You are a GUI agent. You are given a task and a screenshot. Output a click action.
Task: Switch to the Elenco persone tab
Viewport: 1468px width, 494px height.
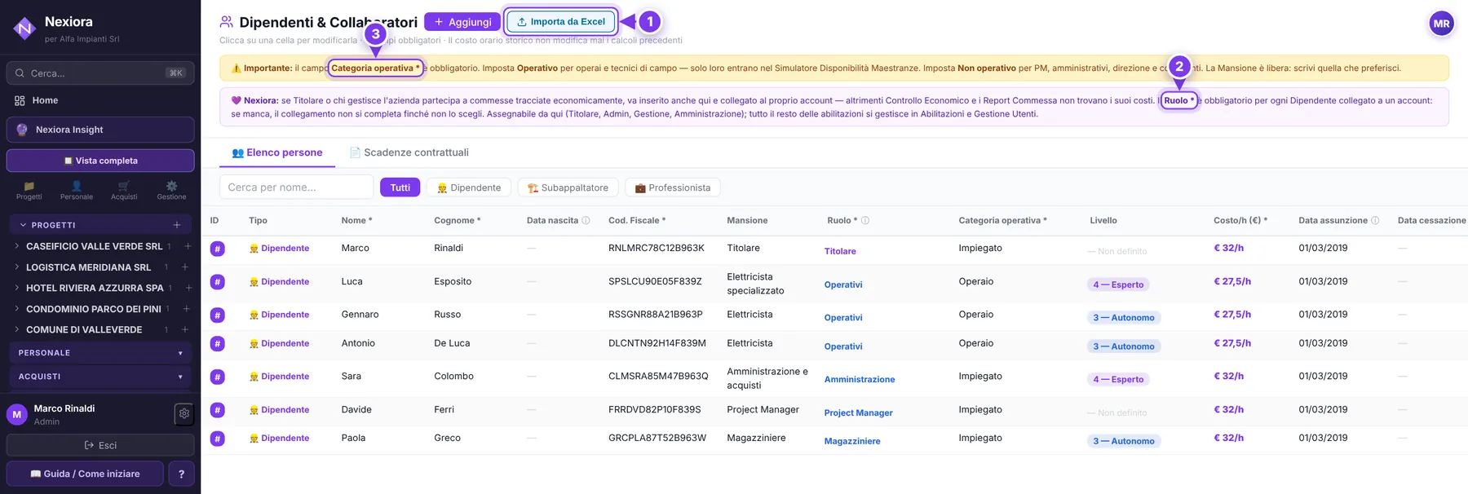(x=277, y=152)
